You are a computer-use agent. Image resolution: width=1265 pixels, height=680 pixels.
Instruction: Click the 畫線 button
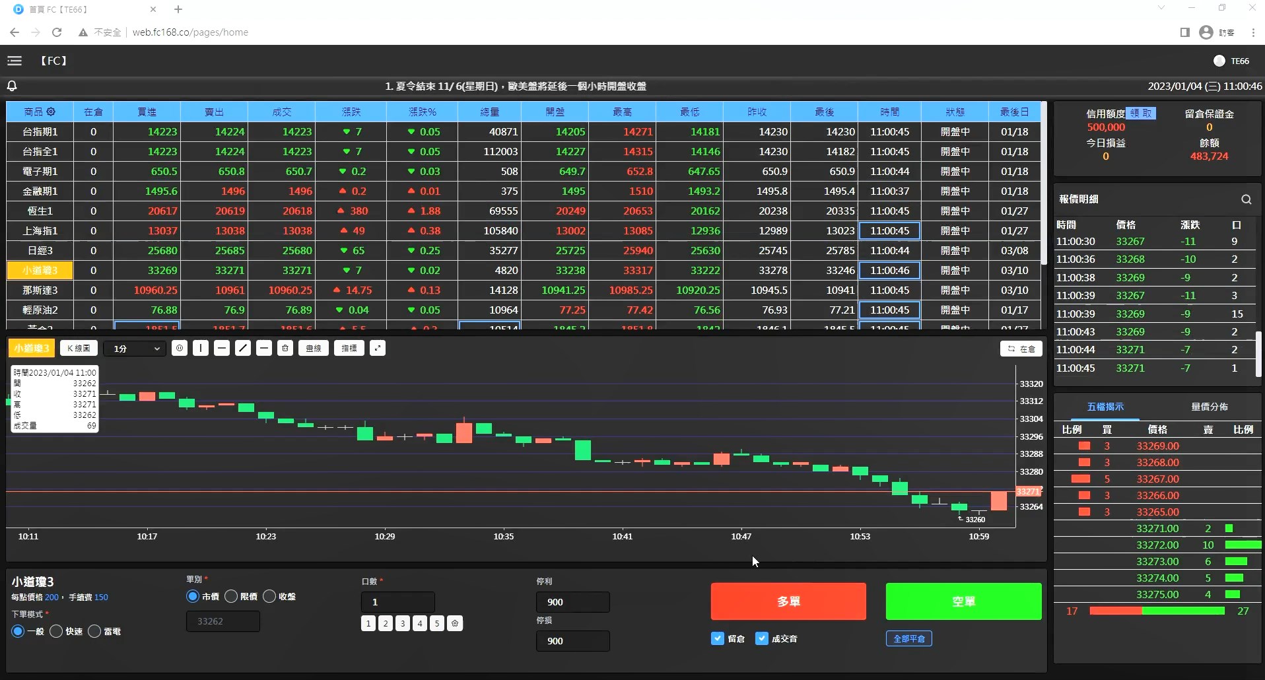(314, 349)
